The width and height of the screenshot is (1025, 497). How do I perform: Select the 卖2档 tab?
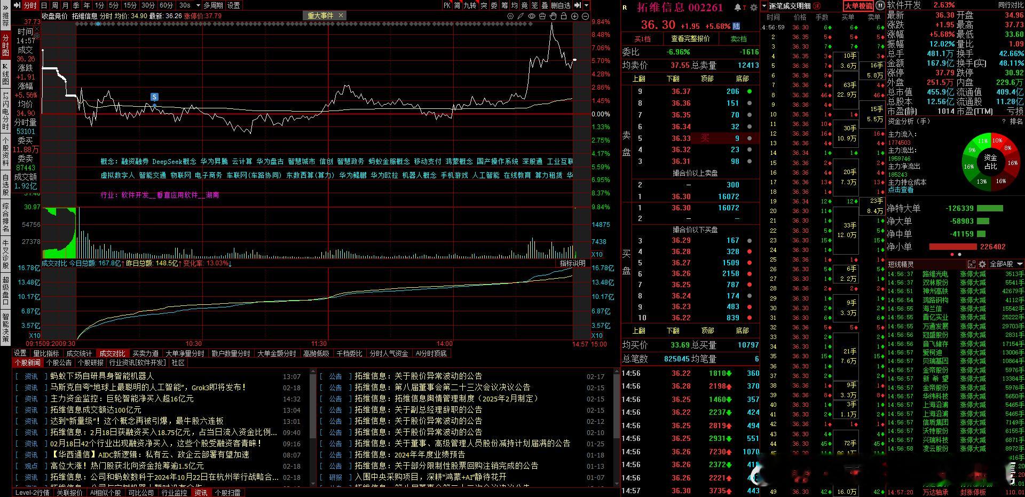pyautogui.click(x=738, y=39)
